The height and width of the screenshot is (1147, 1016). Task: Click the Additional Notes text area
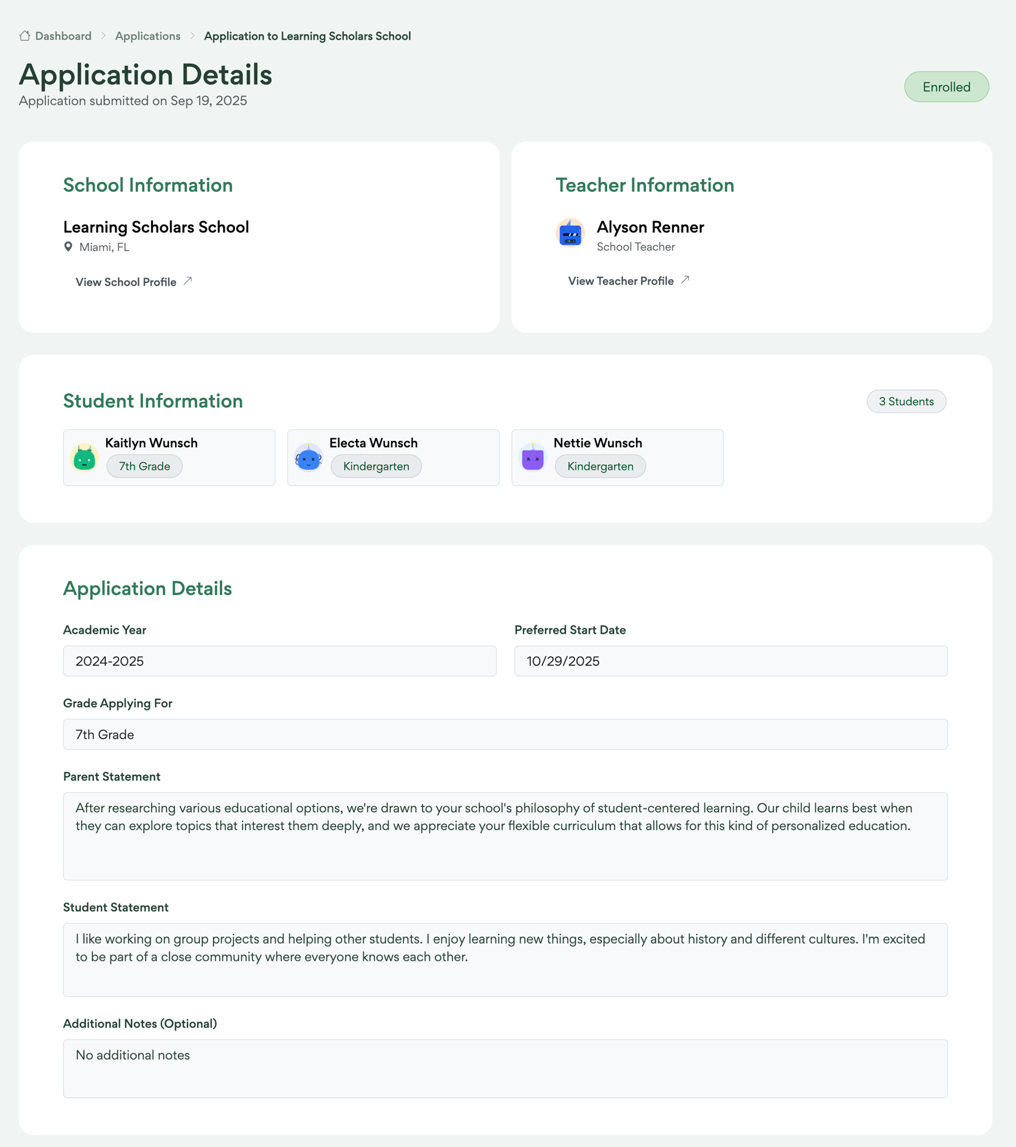[505, 1068]
